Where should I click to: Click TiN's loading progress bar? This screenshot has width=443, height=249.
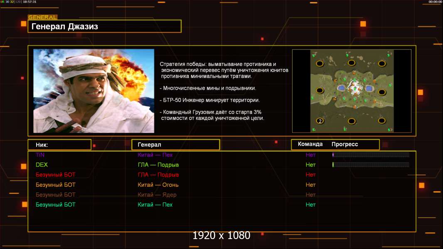[x=371, y=155]
